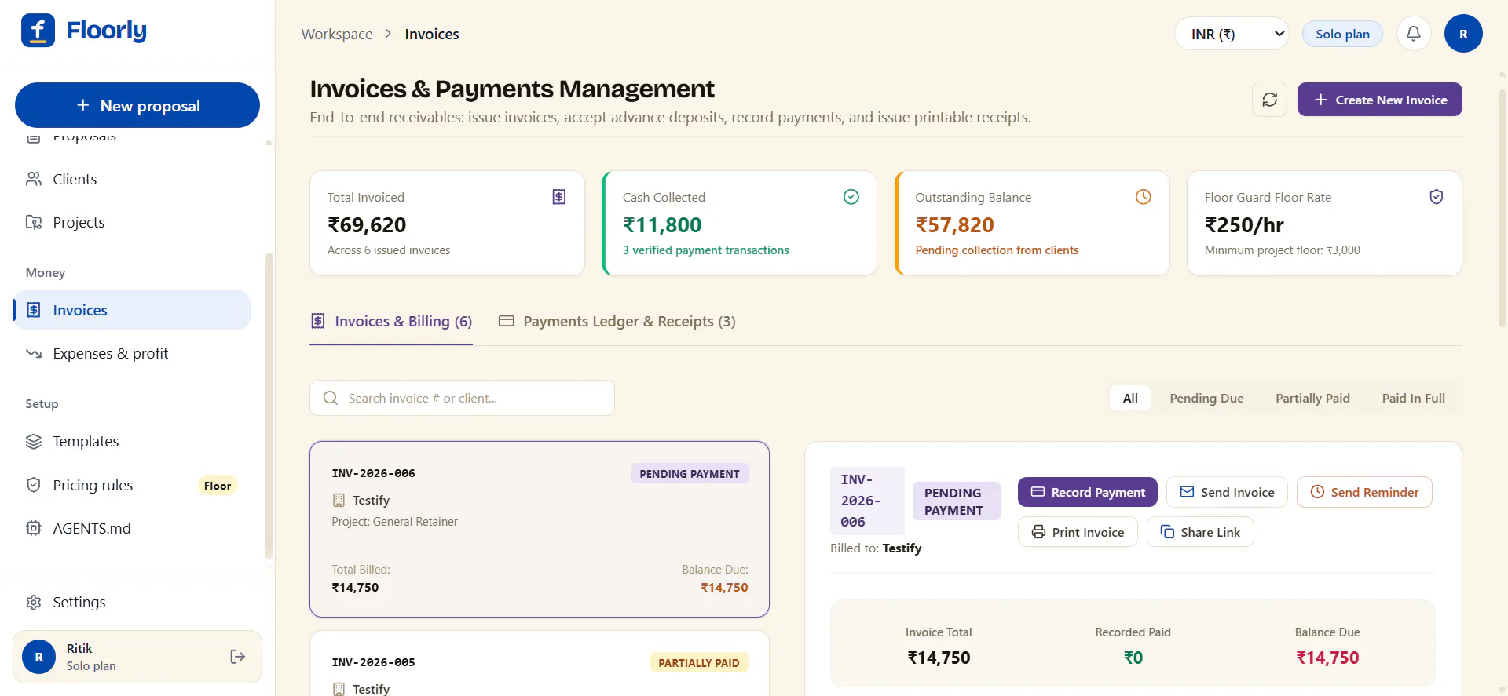
Task: Open the notifications bell
Action: point(1413,34)
